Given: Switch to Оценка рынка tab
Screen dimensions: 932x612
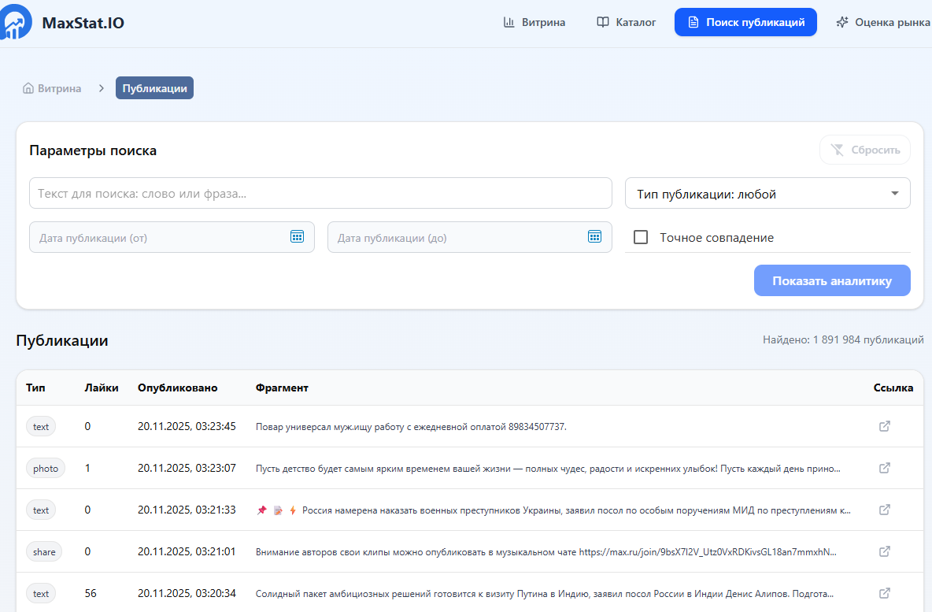Looking at the screenshot, I should 883,22.
